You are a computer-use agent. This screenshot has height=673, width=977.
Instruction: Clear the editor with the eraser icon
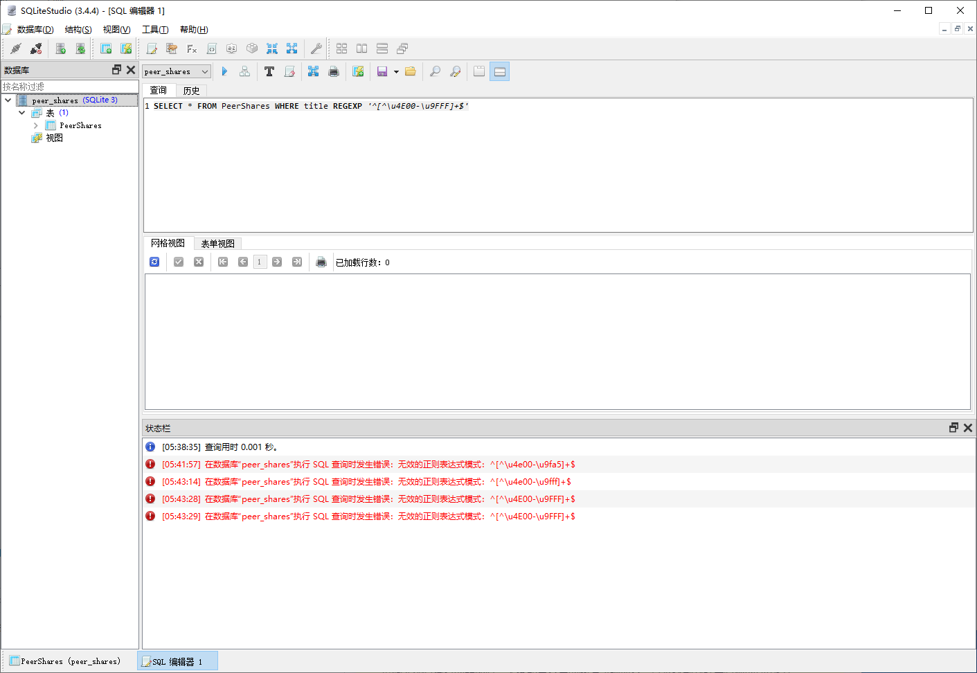click(x=289, y=71)
